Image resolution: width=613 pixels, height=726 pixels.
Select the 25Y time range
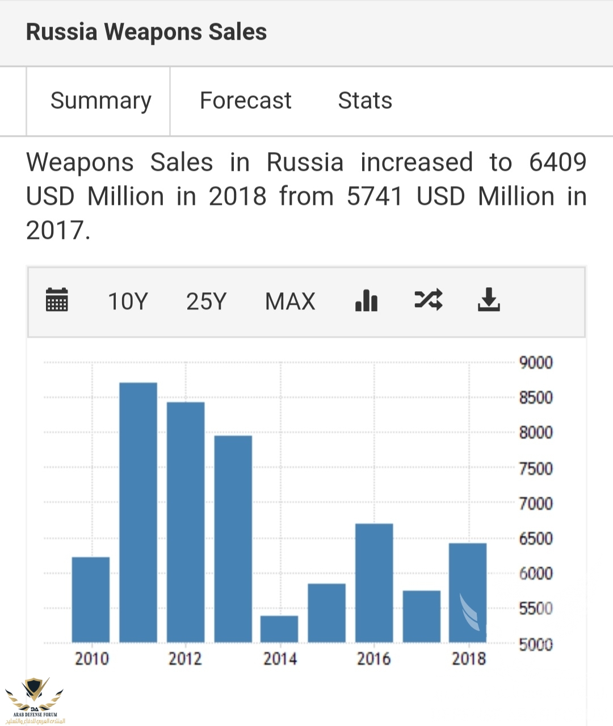pyautogui.click(x=206, y=301)
